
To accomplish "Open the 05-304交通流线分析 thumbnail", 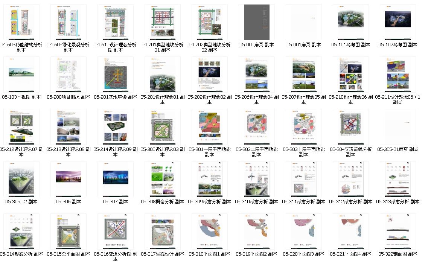I will (350, 127).
